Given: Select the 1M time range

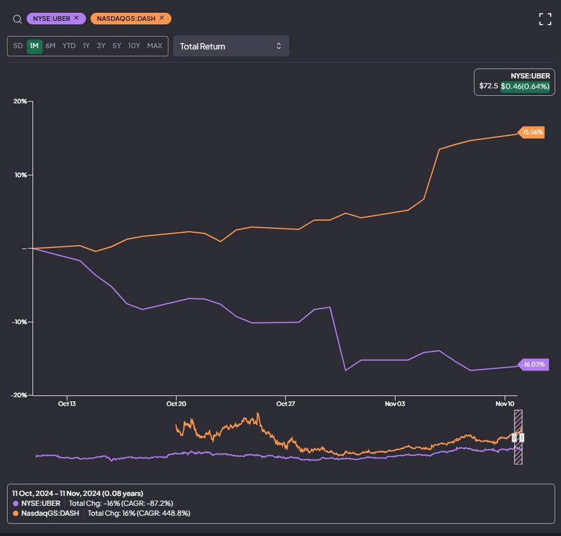Looking at the screenshot, I should click(x=34, y=46).
